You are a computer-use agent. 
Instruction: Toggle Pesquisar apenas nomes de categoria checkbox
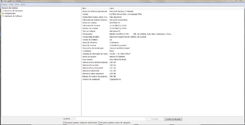point(99,123)
